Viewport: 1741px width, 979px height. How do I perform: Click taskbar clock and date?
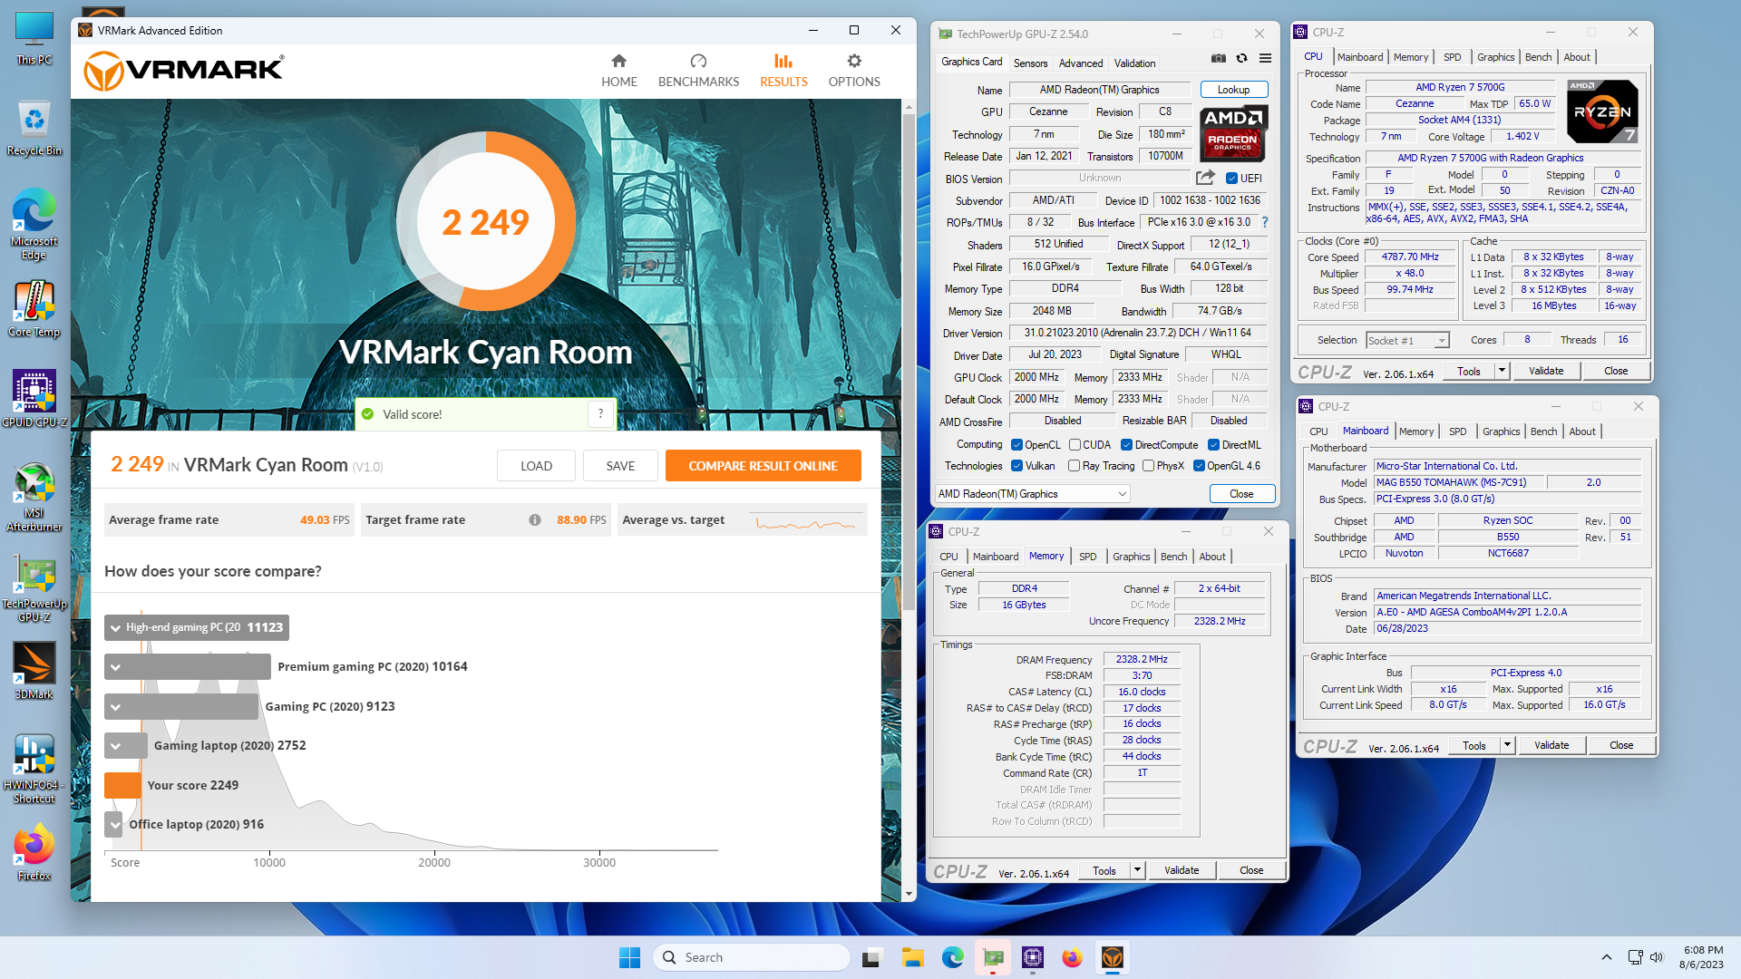pos(1702,957)
